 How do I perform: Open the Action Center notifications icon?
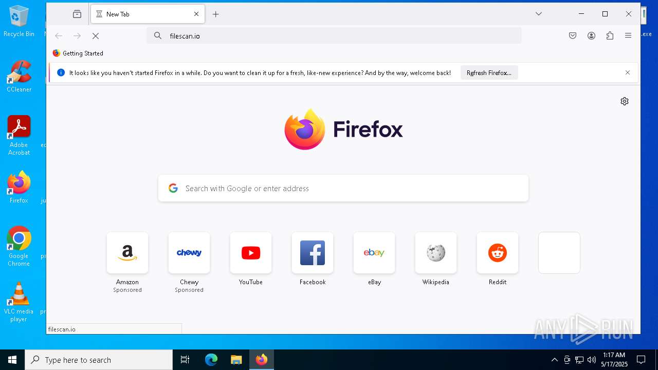click(x=641, y=360)
